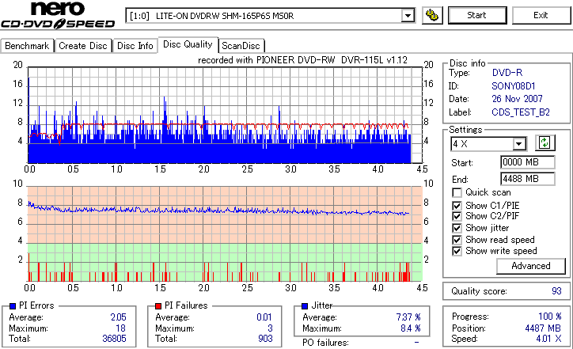The height and width of the screenshot is (349, 573).
Task: Click the PI Errors average 2.05
Action: [x=118, y=317]
